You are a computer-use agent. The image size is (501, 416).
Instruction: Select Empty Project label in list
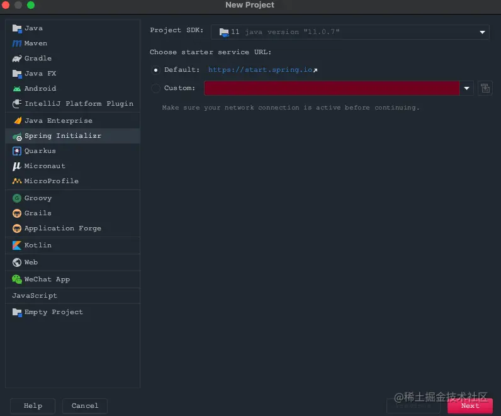click(53, 312)
